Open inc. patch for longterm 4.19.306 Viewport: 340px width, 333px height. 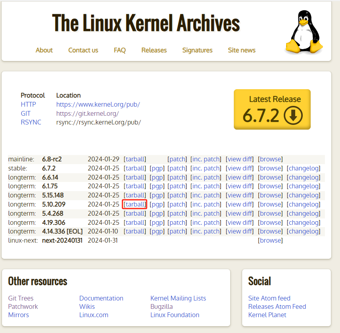point(206,222)
